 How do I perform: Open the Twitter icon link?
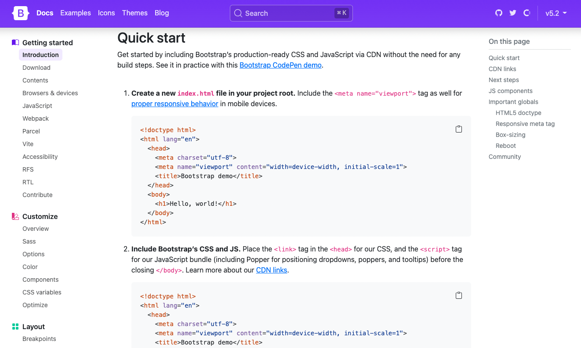point(513,13)
